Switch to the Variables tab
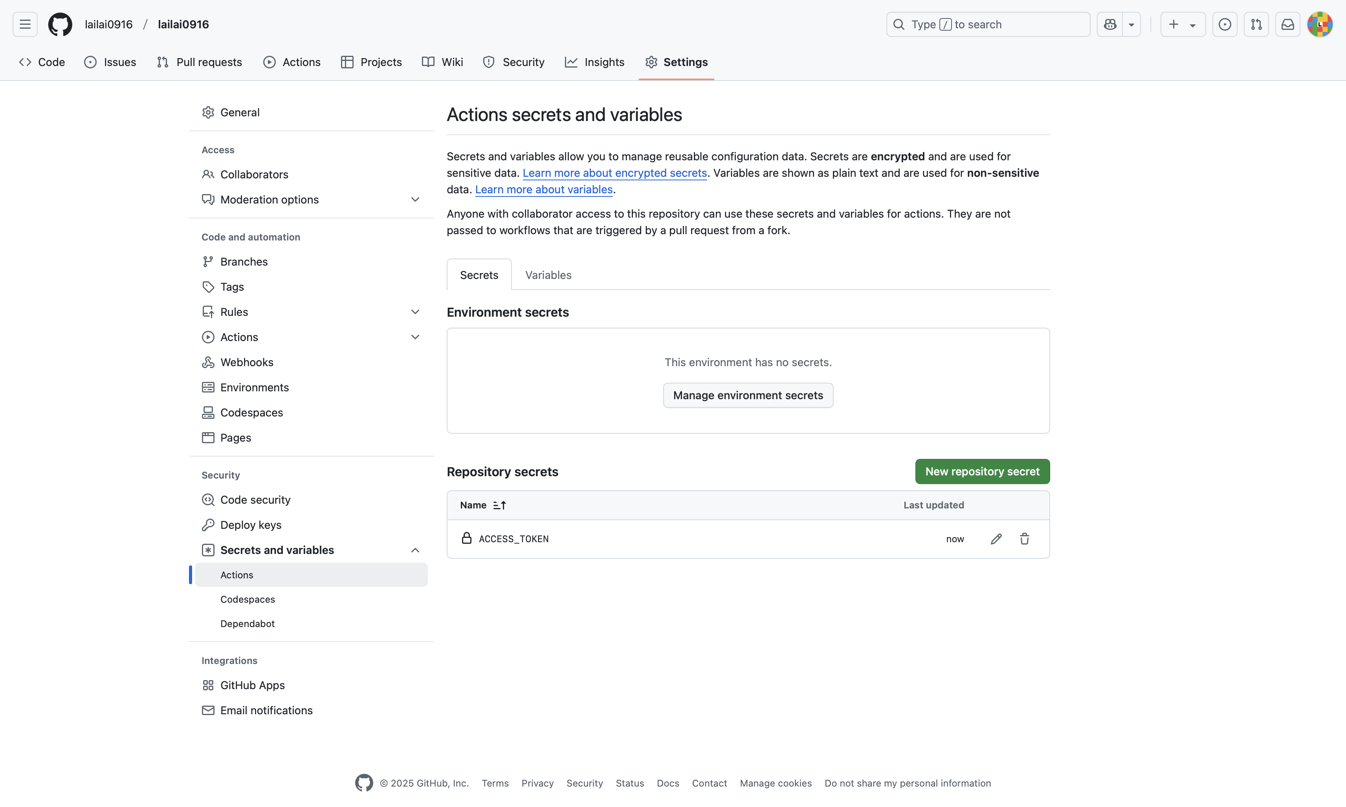1346x807 pixels. pyautogui.click(x=548, y=275)
